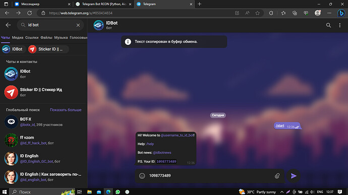348x195 pixels.
Task: Open a new browser tab
Action: tap(200, 4)
